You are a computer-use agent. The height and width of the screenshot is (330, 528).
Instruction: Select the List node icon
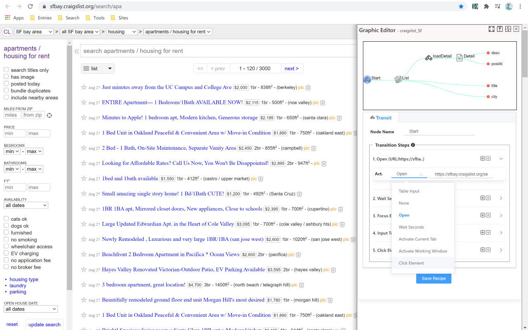tap(398, 79)
